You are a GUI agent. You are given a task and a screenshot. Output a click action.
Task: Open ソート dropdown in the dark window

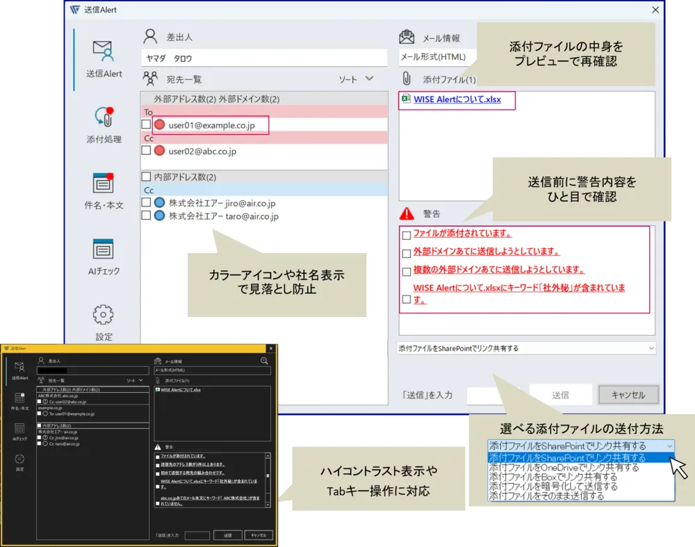coord(134,380)
